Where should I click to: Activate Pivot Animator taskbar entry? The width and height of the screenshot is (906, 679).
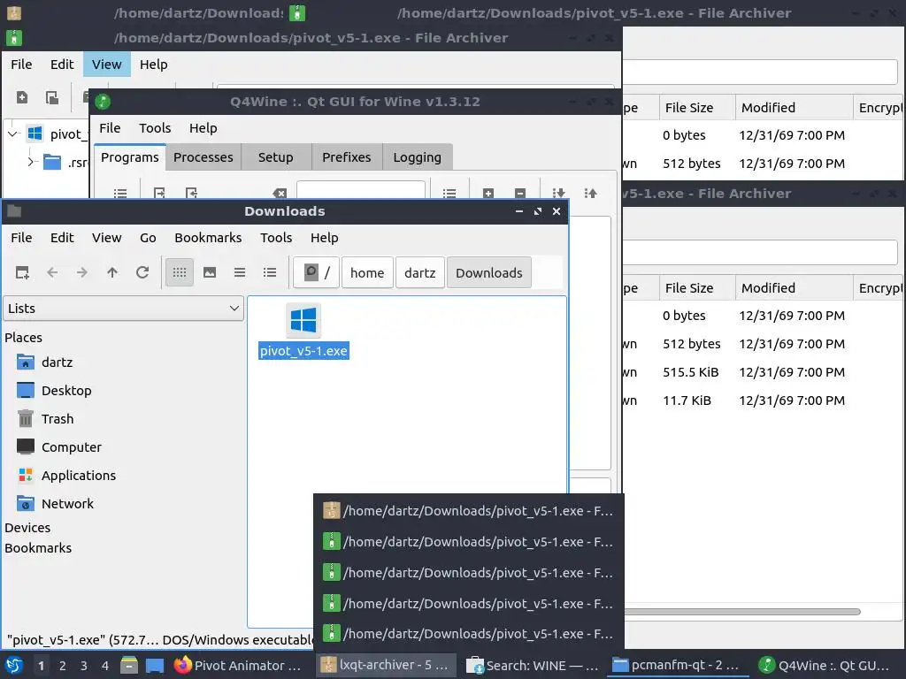(x=239, y=666)
